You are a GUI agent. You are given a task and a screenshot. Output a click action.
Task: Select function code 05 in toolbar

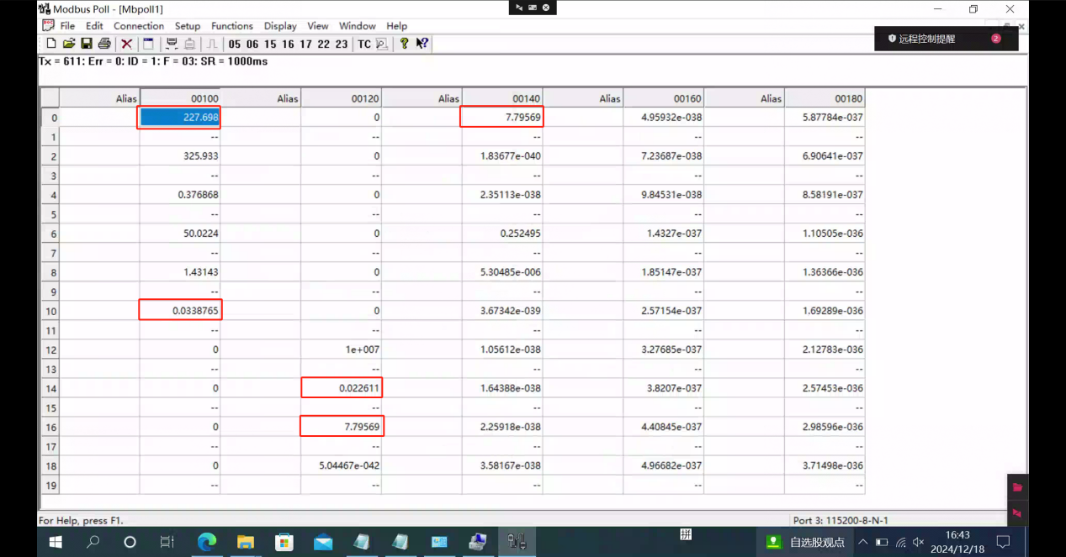click(x=234, y=45)
